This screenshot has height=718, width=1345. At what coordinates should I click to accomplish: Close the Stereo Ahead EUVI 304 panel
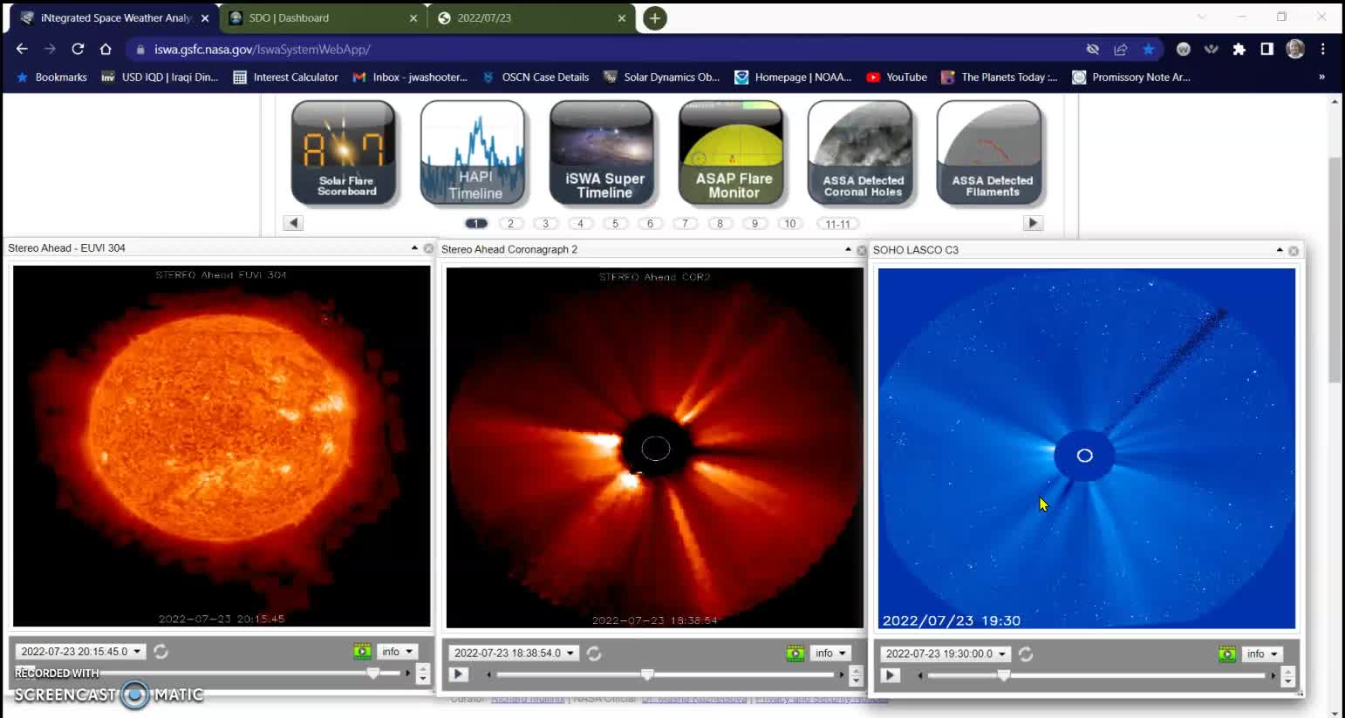click(x=428, y=248)
